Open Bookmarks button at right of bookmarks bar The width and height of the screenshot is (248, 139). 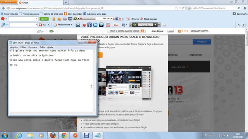coord(240,14)
